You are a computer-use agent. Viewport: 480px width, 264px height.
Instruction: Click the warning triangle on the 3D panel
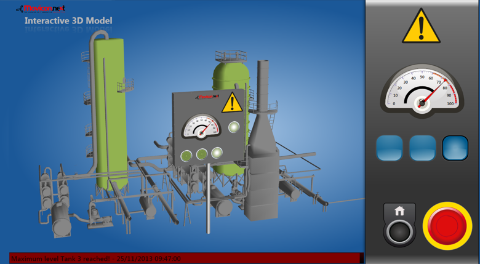click(x=231, y=102)
